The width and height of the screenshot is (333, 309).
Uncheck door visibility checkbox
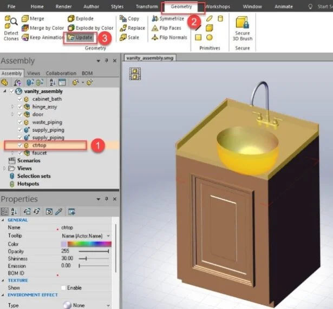point(19,115)
